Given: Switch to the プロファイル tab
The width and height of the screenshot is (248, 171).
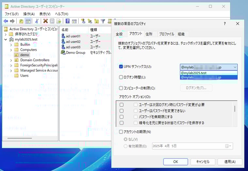Looking at the screenshot, I should [x=166, y=34].
